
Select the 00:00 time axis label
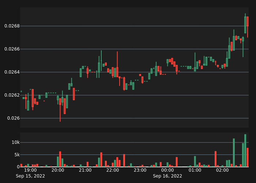point(167,170)
